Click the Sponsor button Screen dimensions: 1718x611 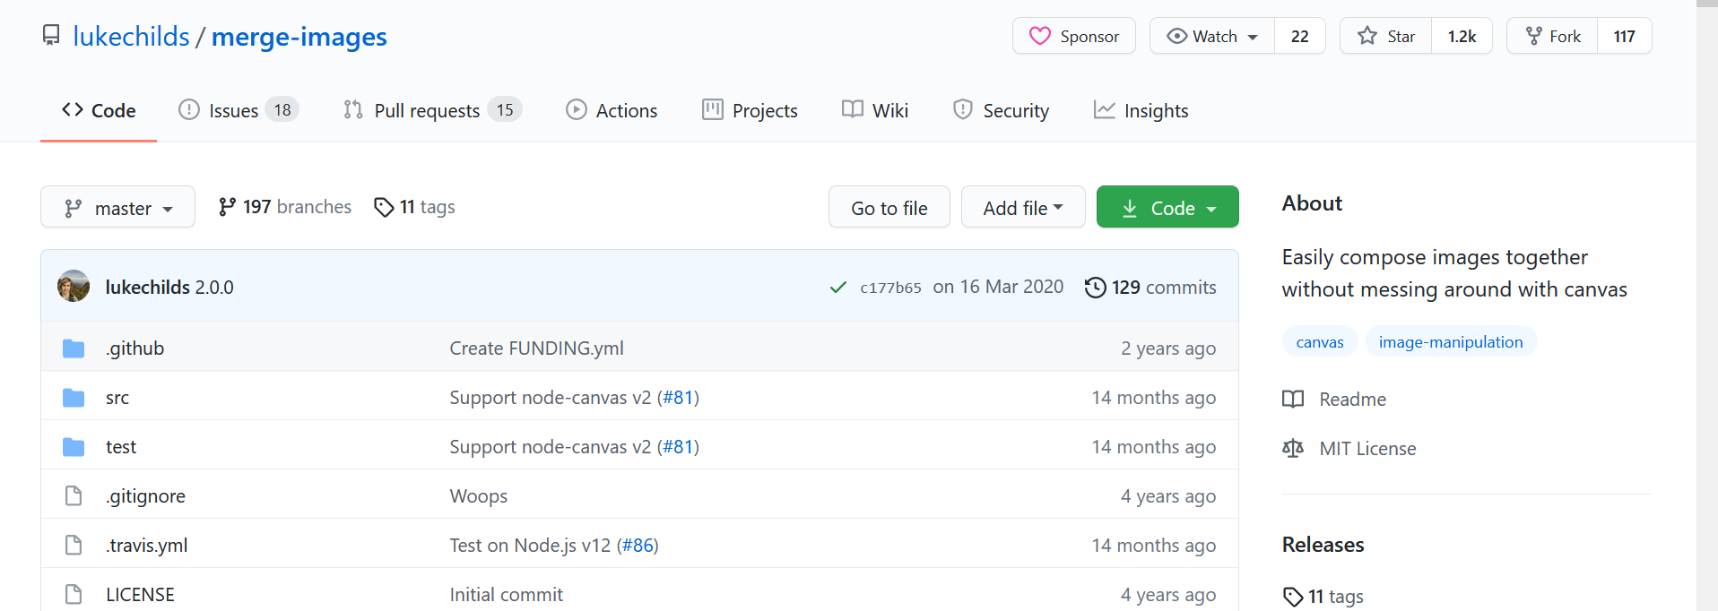pos(1074,36)
